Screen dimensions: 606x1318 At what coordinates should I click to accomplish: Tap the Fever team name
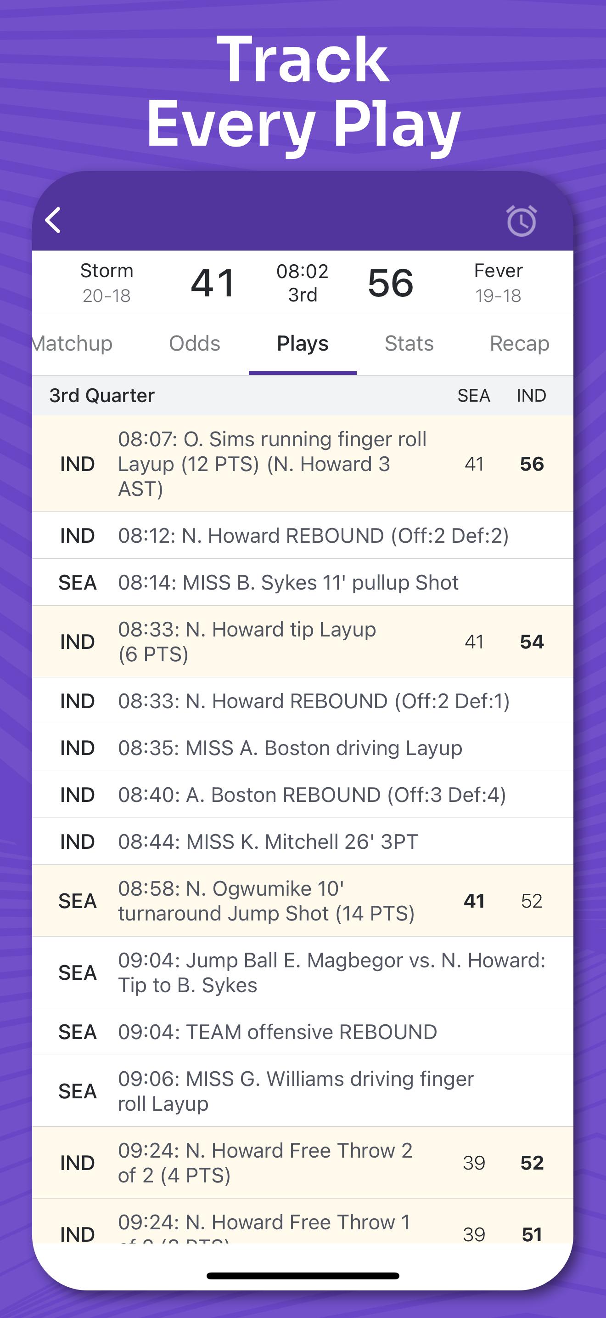coord(498,271)
